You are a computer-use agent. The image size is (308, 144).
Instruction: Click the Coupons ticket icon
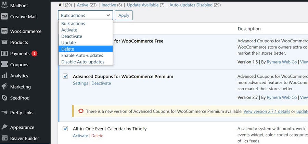(x=4, y=65)
